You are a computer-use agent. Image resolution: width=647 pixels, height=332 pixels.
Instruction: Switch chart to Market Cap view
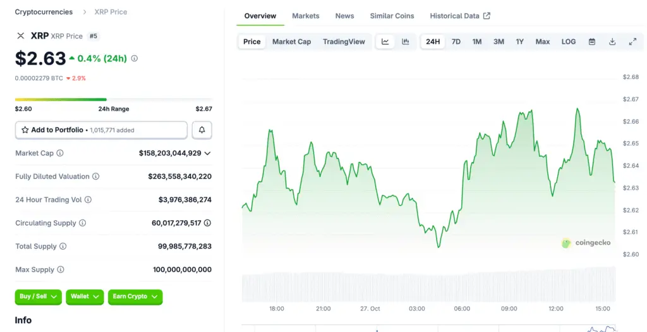pyautogui.click(x=291, y=42)
